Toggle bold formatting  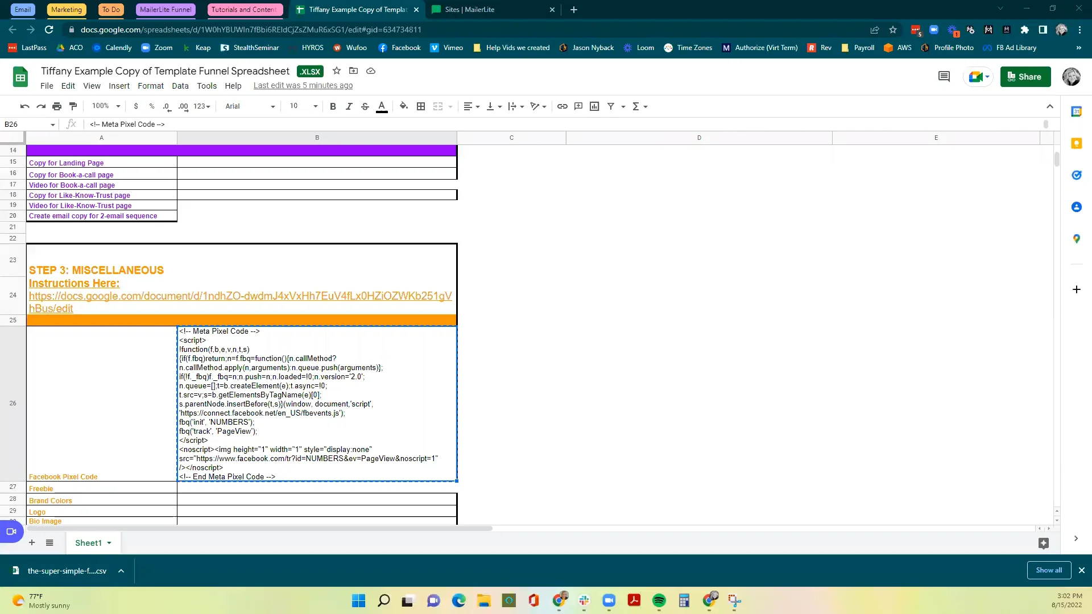pyautogui.click(x=333, y=106)
